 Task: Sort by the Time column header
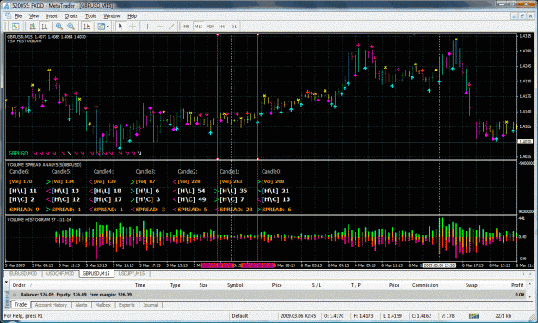(x=139, y=285)
